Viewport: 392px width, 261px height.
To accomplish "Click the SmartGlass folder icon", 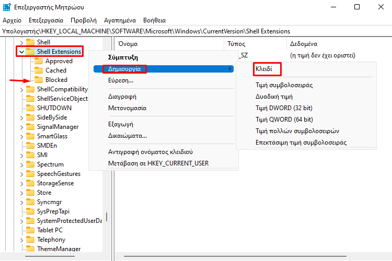I will coord(30,136).
